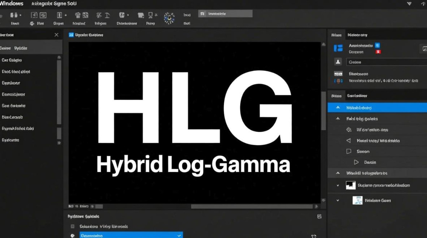
Task: Expand the row with the black-and-white thumbnail
Action: (338, 185)
